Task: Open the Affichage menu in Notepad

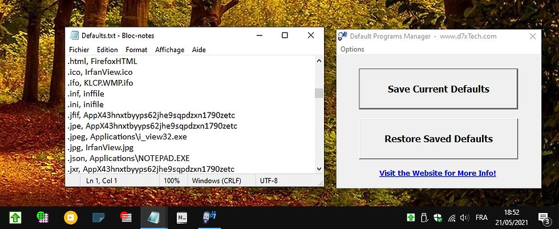Action: click(x=170, y=50)
